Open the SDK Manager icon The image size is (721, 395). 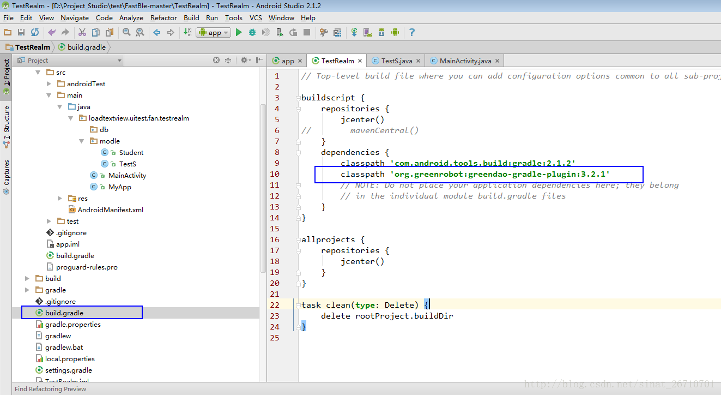point(381,32)
